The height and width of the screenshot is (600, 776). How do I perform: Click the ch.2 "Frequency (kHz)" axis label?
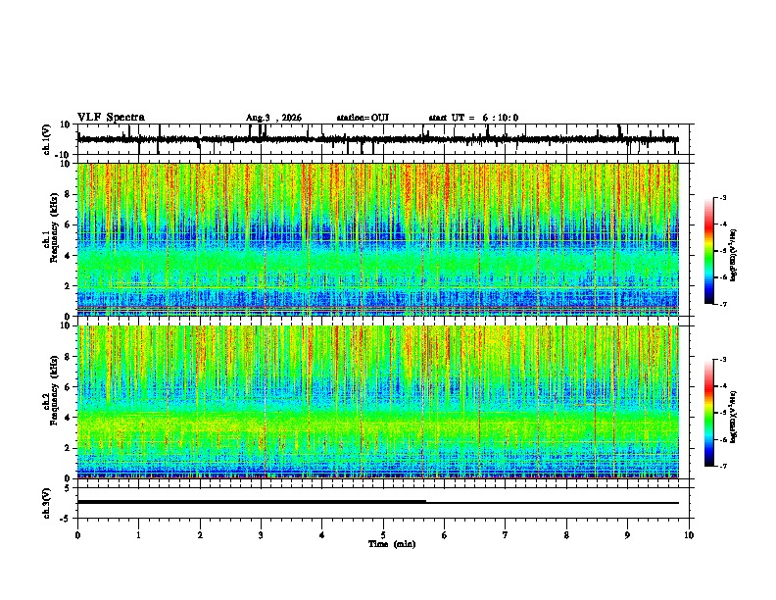pyautogui.click(x=54, y=390)
